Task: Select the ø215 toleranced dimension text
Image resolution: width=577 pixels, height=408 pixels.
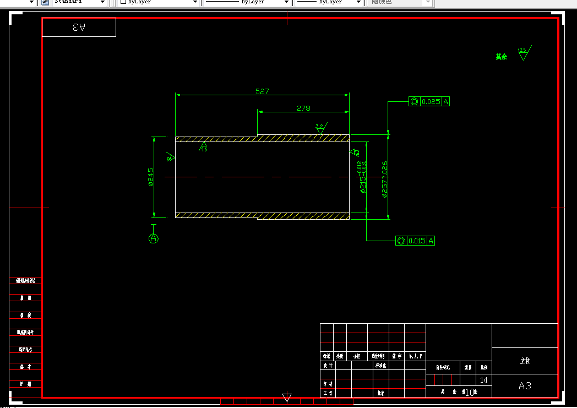Action: tap(362, 177)
